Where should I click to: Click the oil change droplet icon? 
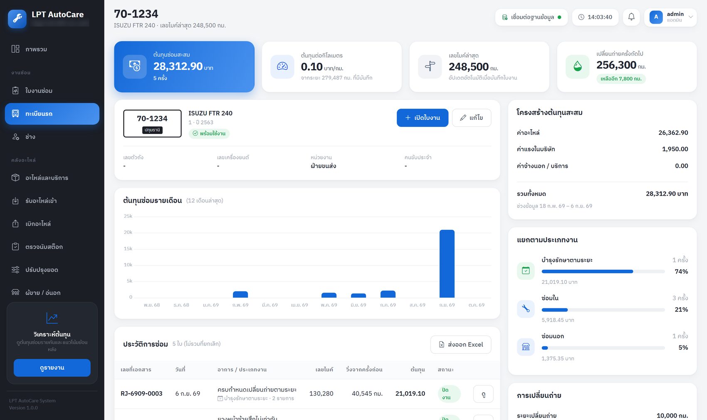pos(578,67)
